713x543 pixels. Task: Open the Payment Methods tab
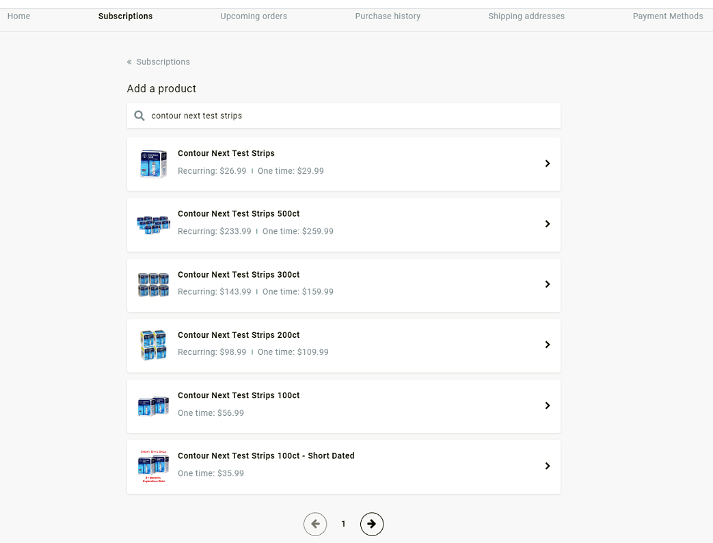click(667, 16)
